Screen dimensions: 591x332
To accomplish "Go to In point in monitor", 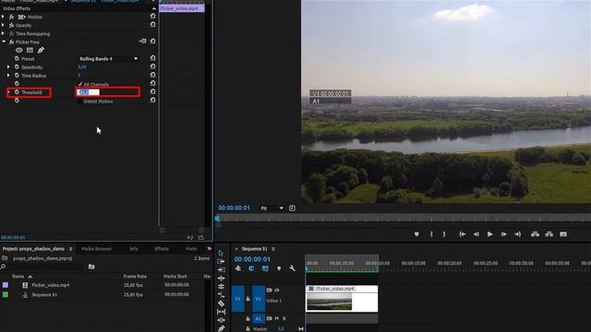I will 462,234.
